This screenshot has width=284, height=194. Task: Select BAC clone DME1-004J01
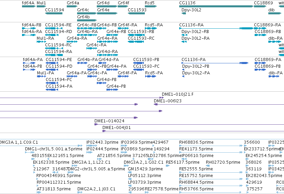[x=117, y=128]
